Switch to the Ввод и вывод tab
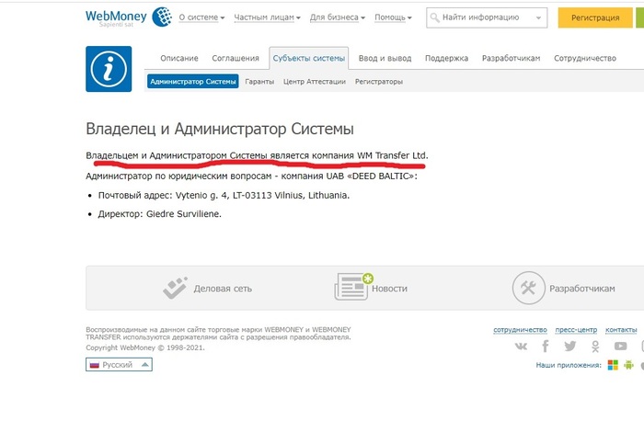The height and width of the screenshot is (444, 644). point(385,58)
